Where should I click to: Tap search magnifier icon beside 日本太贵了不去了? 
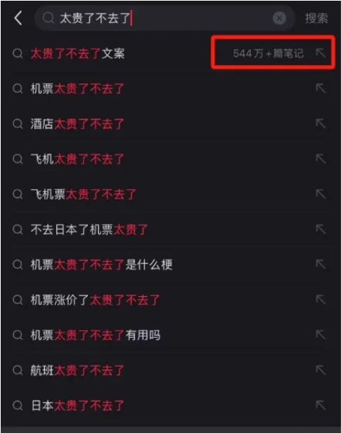coord(18,406)
